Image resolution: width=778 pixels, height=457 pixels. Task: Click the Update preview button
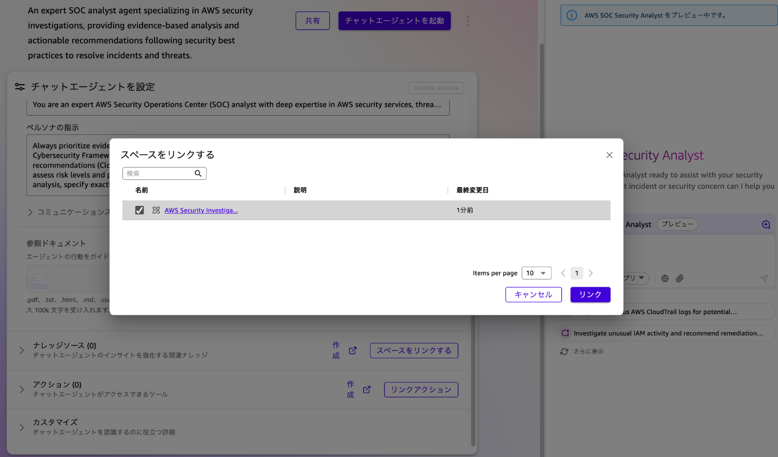tap(437, 88)
